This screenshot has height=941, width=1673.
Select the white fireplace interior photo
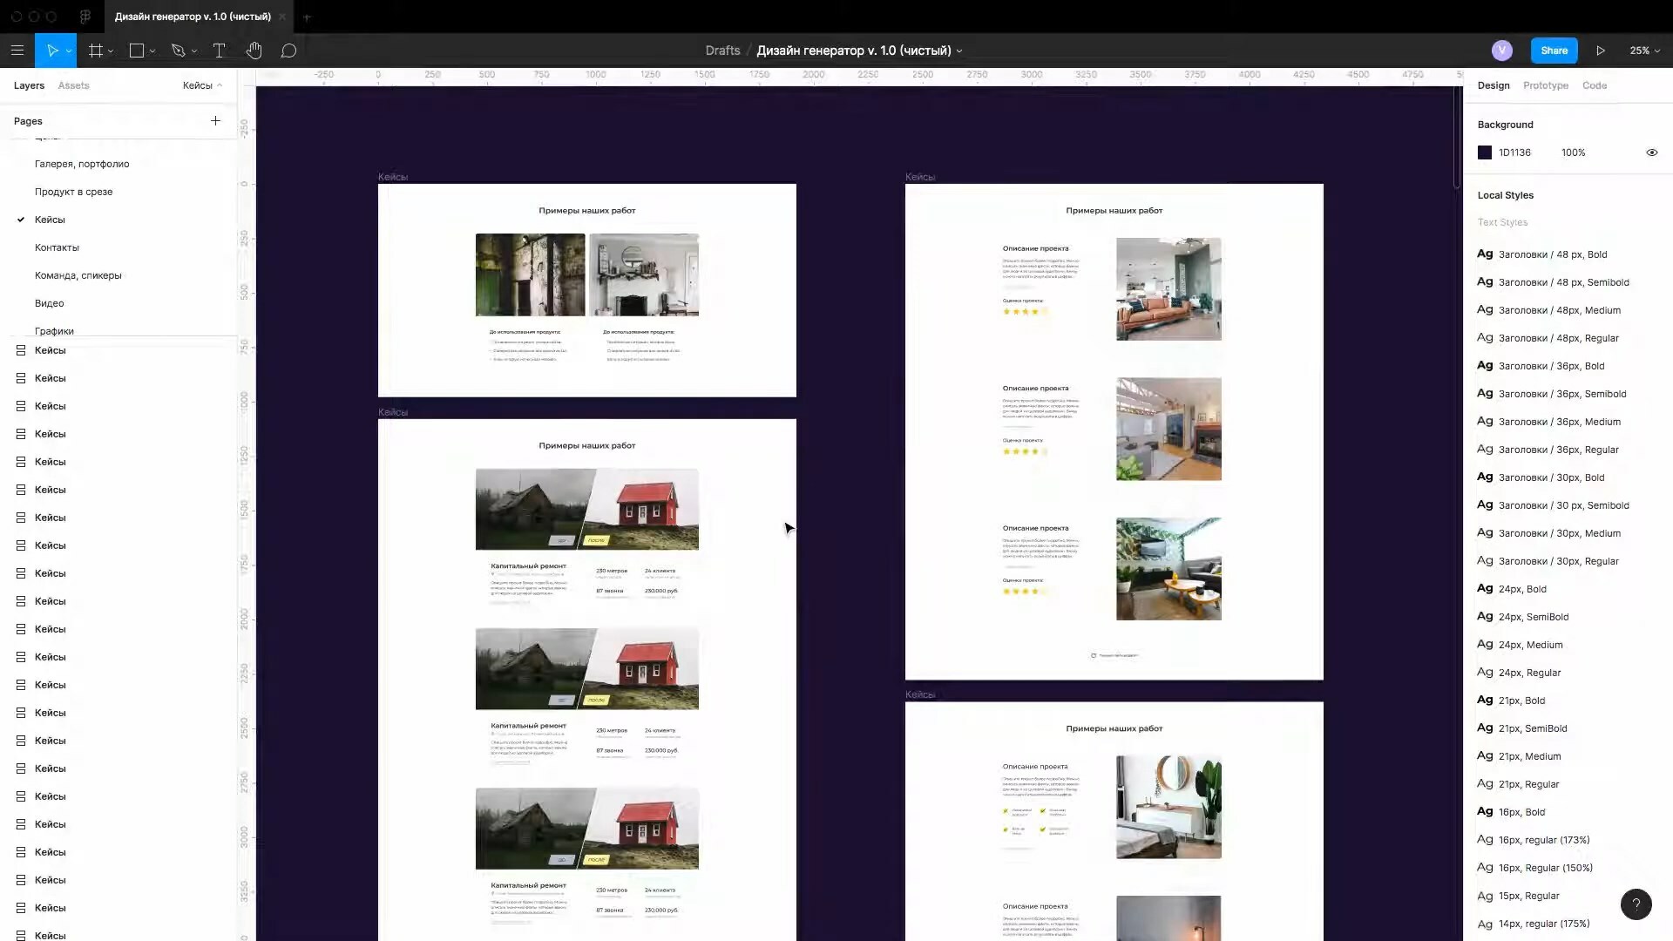point(644,274)
